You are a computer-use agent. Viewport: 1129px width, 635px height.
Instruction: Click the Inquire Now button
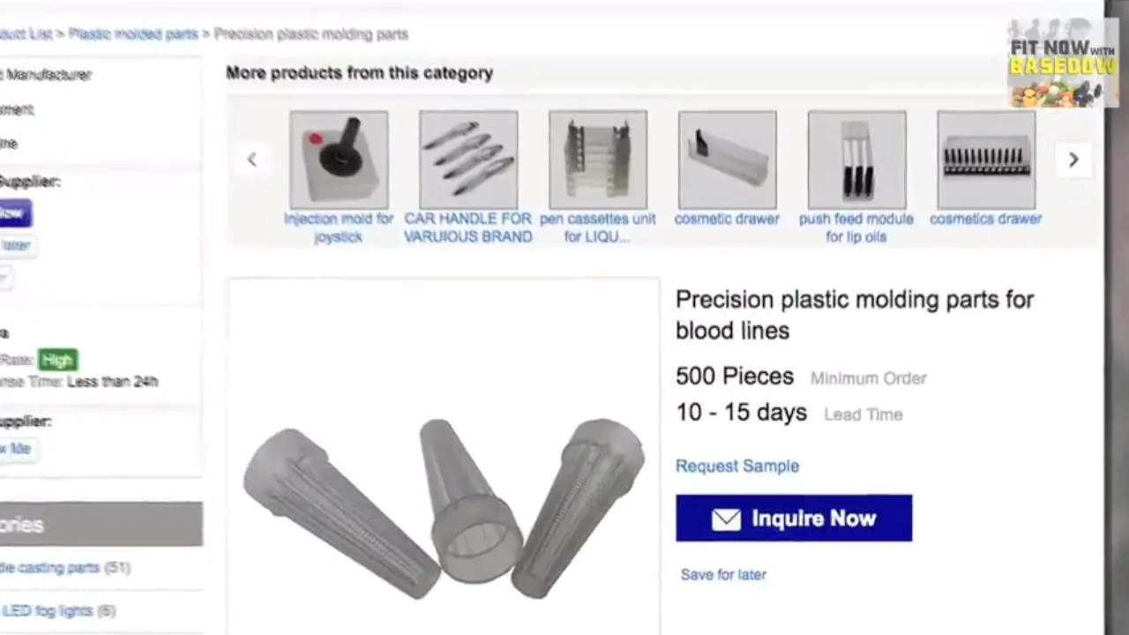click(794, 518)
